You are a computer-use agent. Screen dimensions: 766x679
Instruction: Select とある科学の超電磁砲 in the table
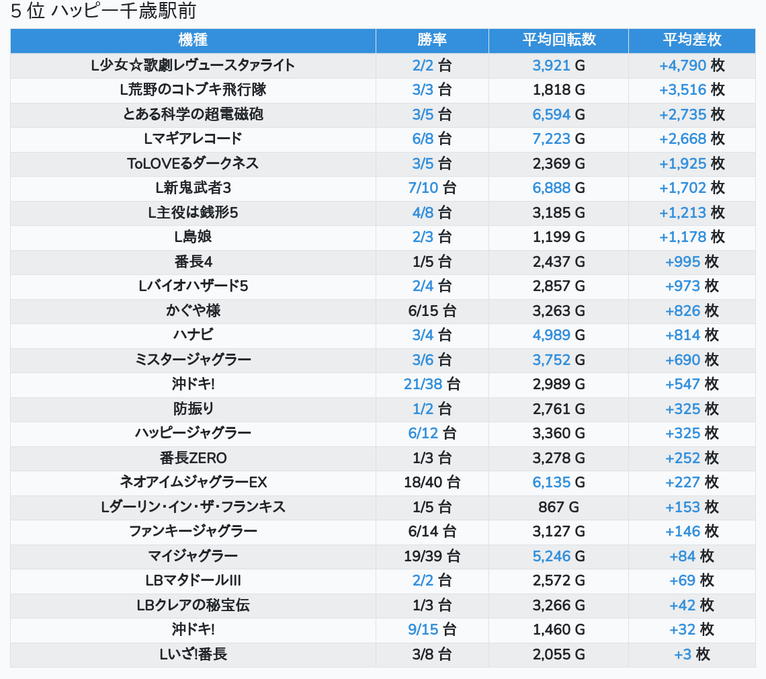193,114
